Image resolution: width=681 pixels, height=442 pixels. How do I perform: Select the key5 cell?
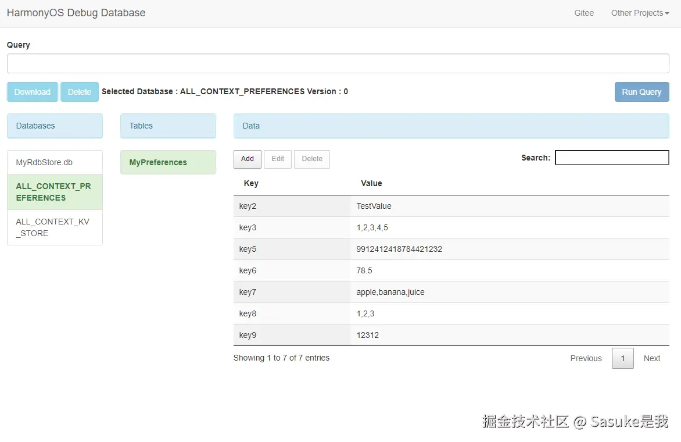[292, 249]
